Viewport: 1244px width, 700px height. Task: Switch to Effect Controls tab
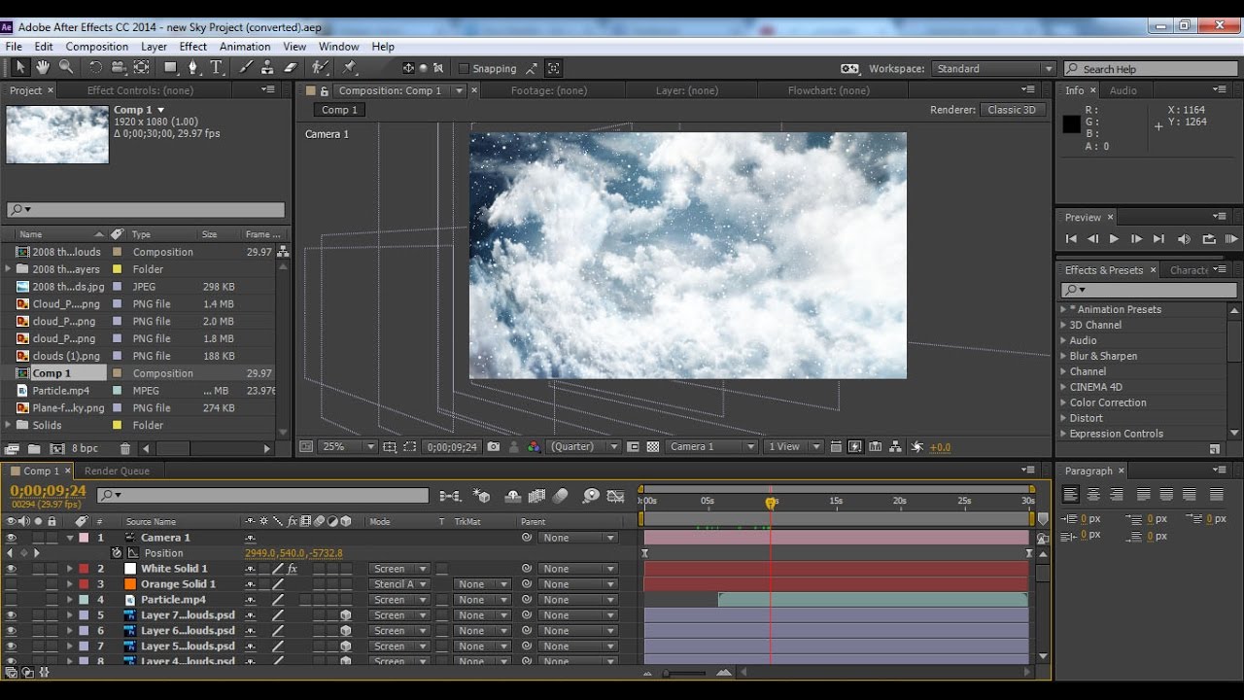tap(140, 90)
